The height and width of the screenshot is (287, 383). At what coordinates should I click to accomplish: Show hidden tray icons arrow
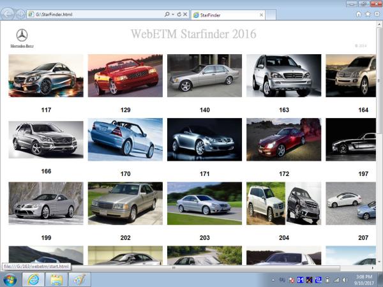(x=273, y=280)
